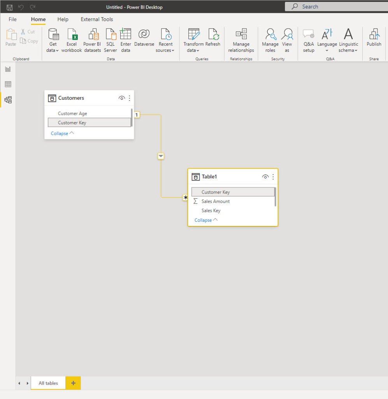Viewport: 388px width, 399px height.
Task: Switch to Data view in sidebar
Action: point(8,84)
